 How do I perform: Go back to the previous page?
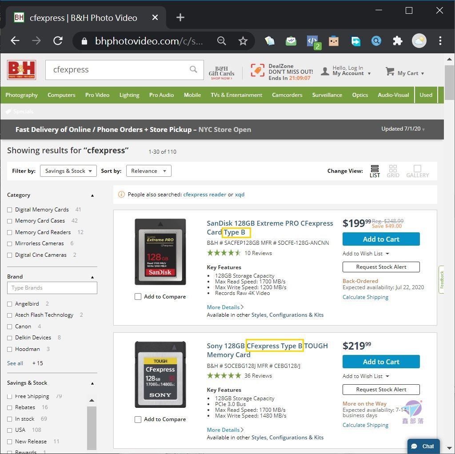[15, 40]
